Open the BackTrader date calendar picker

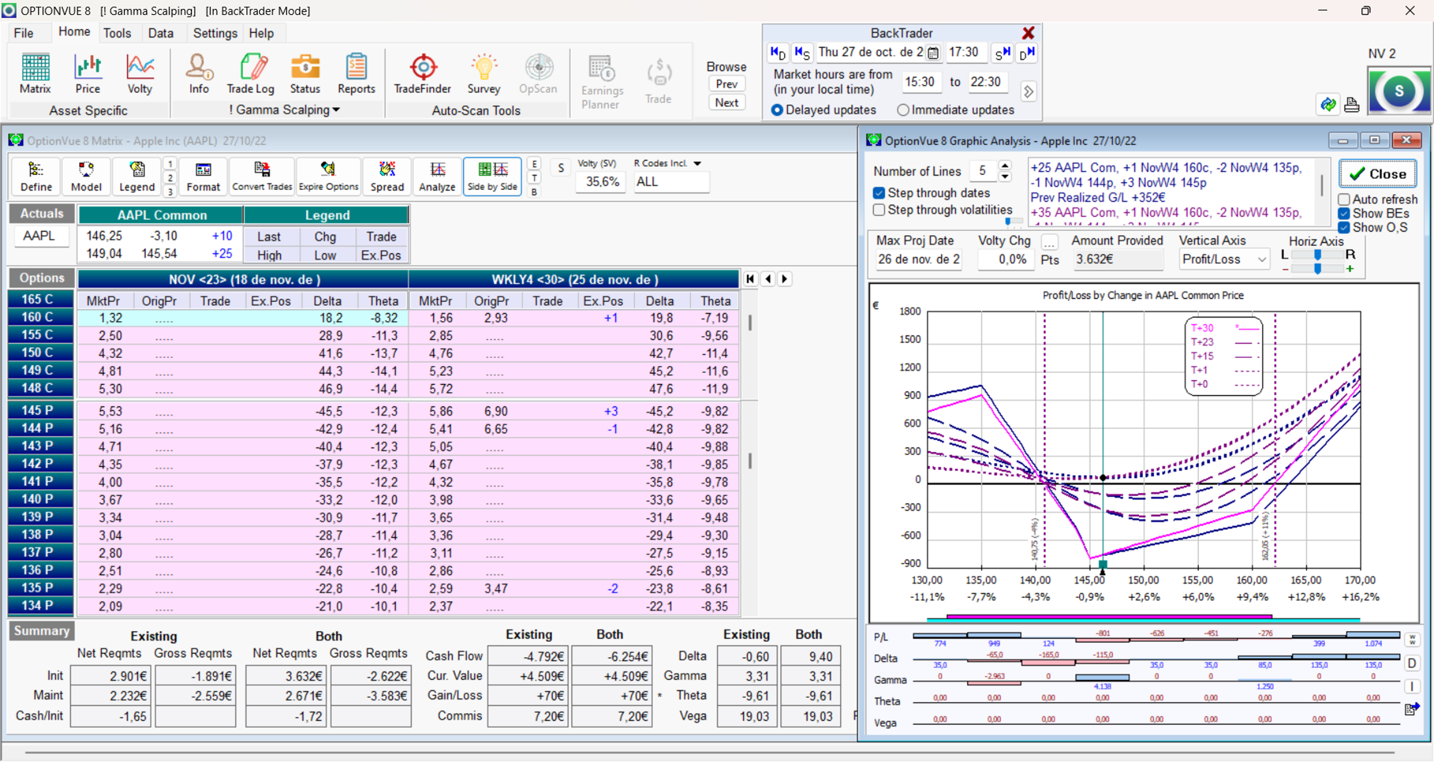tap(933, 53)
